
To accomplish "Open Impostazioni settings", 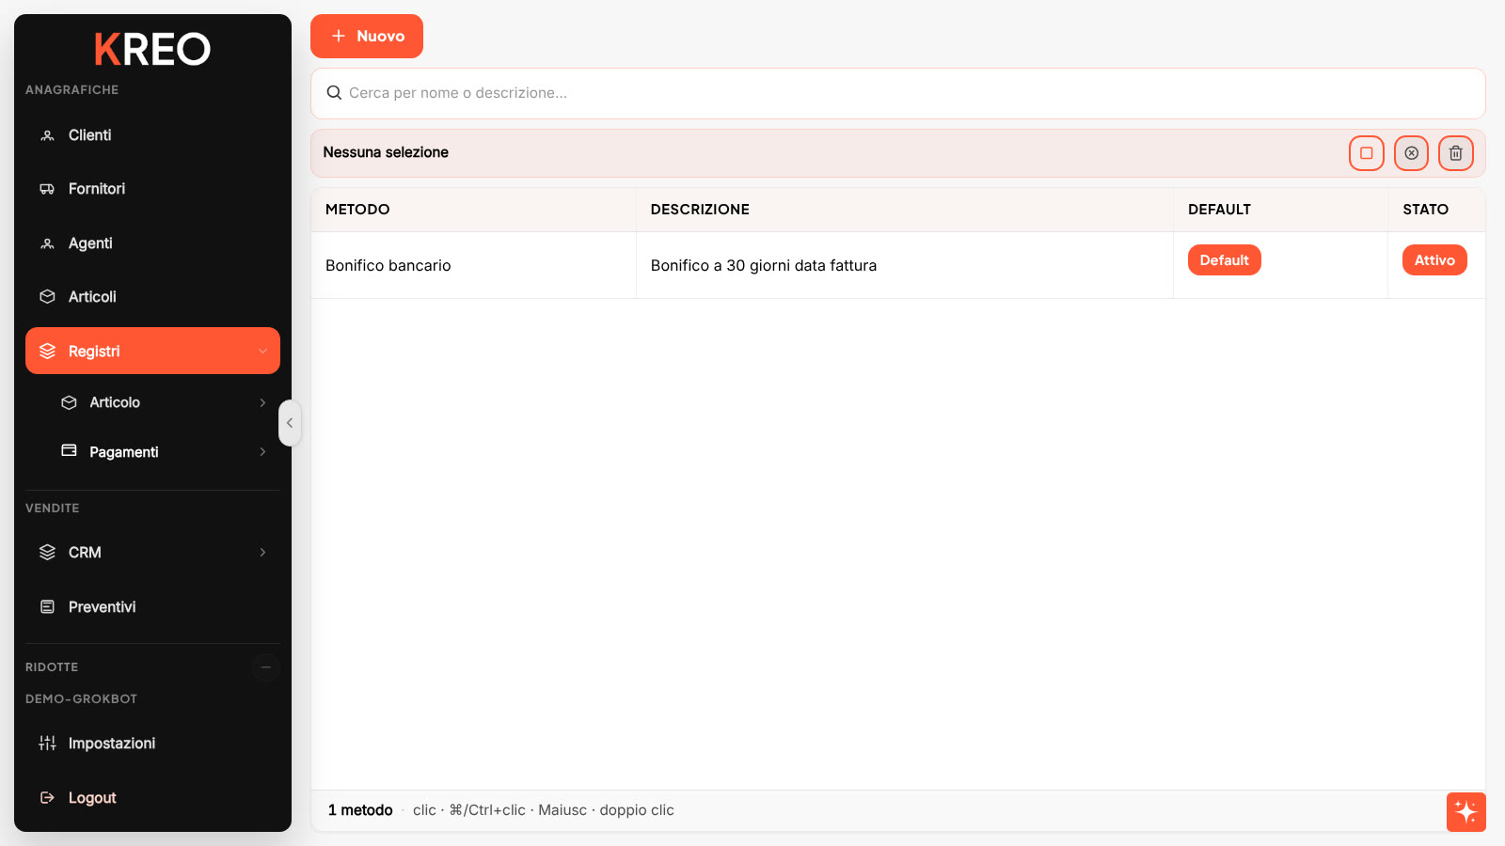I will pos(152,744).
